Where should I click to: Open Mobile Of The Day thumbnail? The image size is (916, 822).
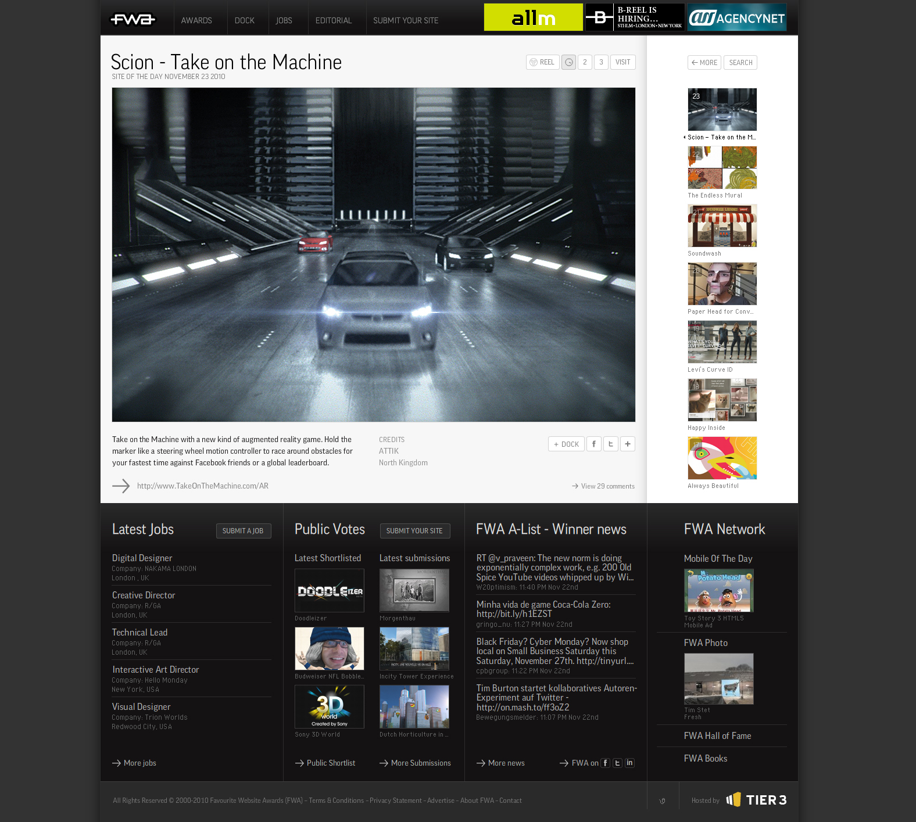[x=719, y=590]
